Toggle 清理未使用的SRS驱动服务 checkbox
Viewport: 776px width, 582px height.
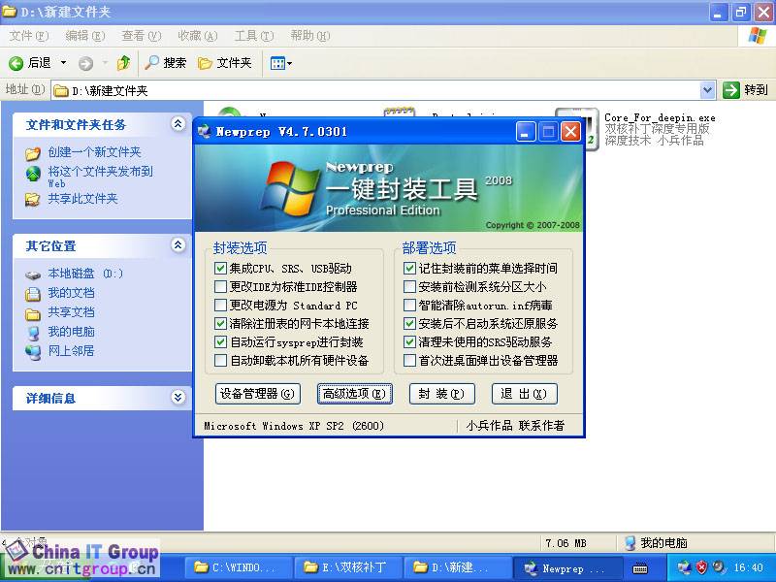point(409,342)
